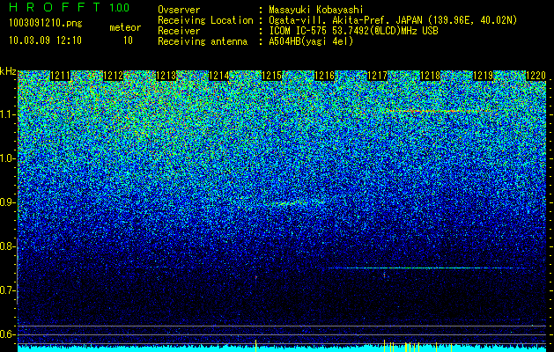The image size is (554, 352).
Task: Click the 1.1 frequency axis label
Action: click(8, 115)
